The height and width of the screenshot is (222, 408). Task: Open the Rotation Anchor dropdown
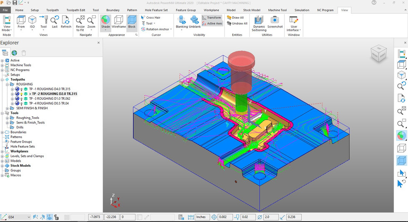pos(157,29)
